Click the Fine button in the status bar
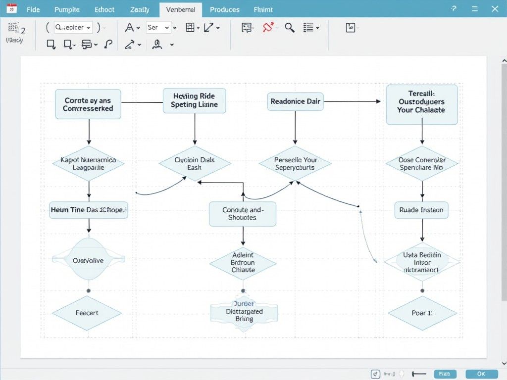507x380 pixels. pos(445,374)
